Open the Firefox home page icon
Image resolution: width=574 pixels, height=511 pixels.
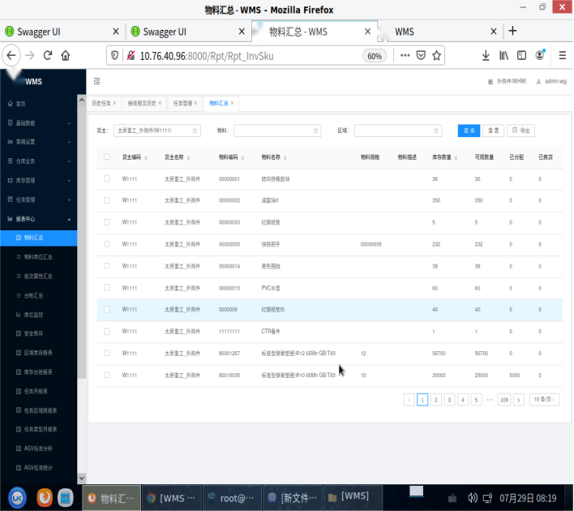[x=66, y=55]
